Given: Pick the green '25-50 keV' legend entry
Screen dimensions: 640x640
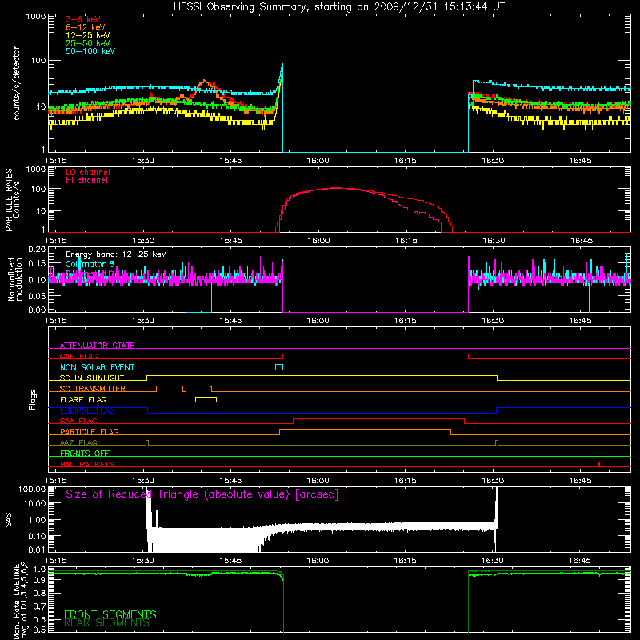Looking at the screenshot, I should [x=88, y=43].
